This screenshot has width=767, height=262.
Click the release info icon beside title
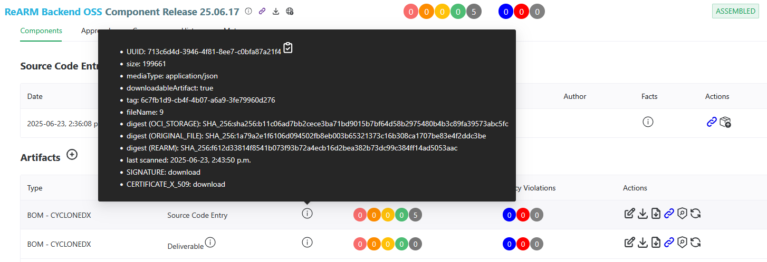[x=248, y=11]
